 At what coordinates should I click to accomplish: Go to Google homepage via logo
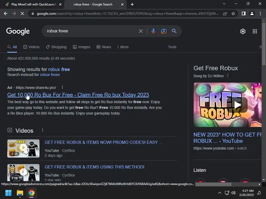tap(18, 31)
